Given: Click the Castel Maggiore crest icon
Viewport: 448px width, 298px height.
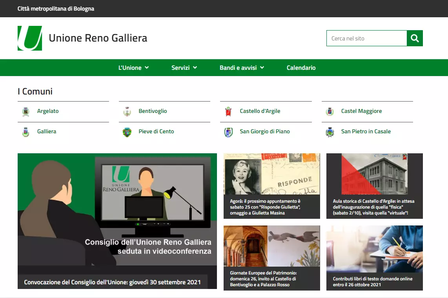Looking at the screenshot, I should coord(330,111).
